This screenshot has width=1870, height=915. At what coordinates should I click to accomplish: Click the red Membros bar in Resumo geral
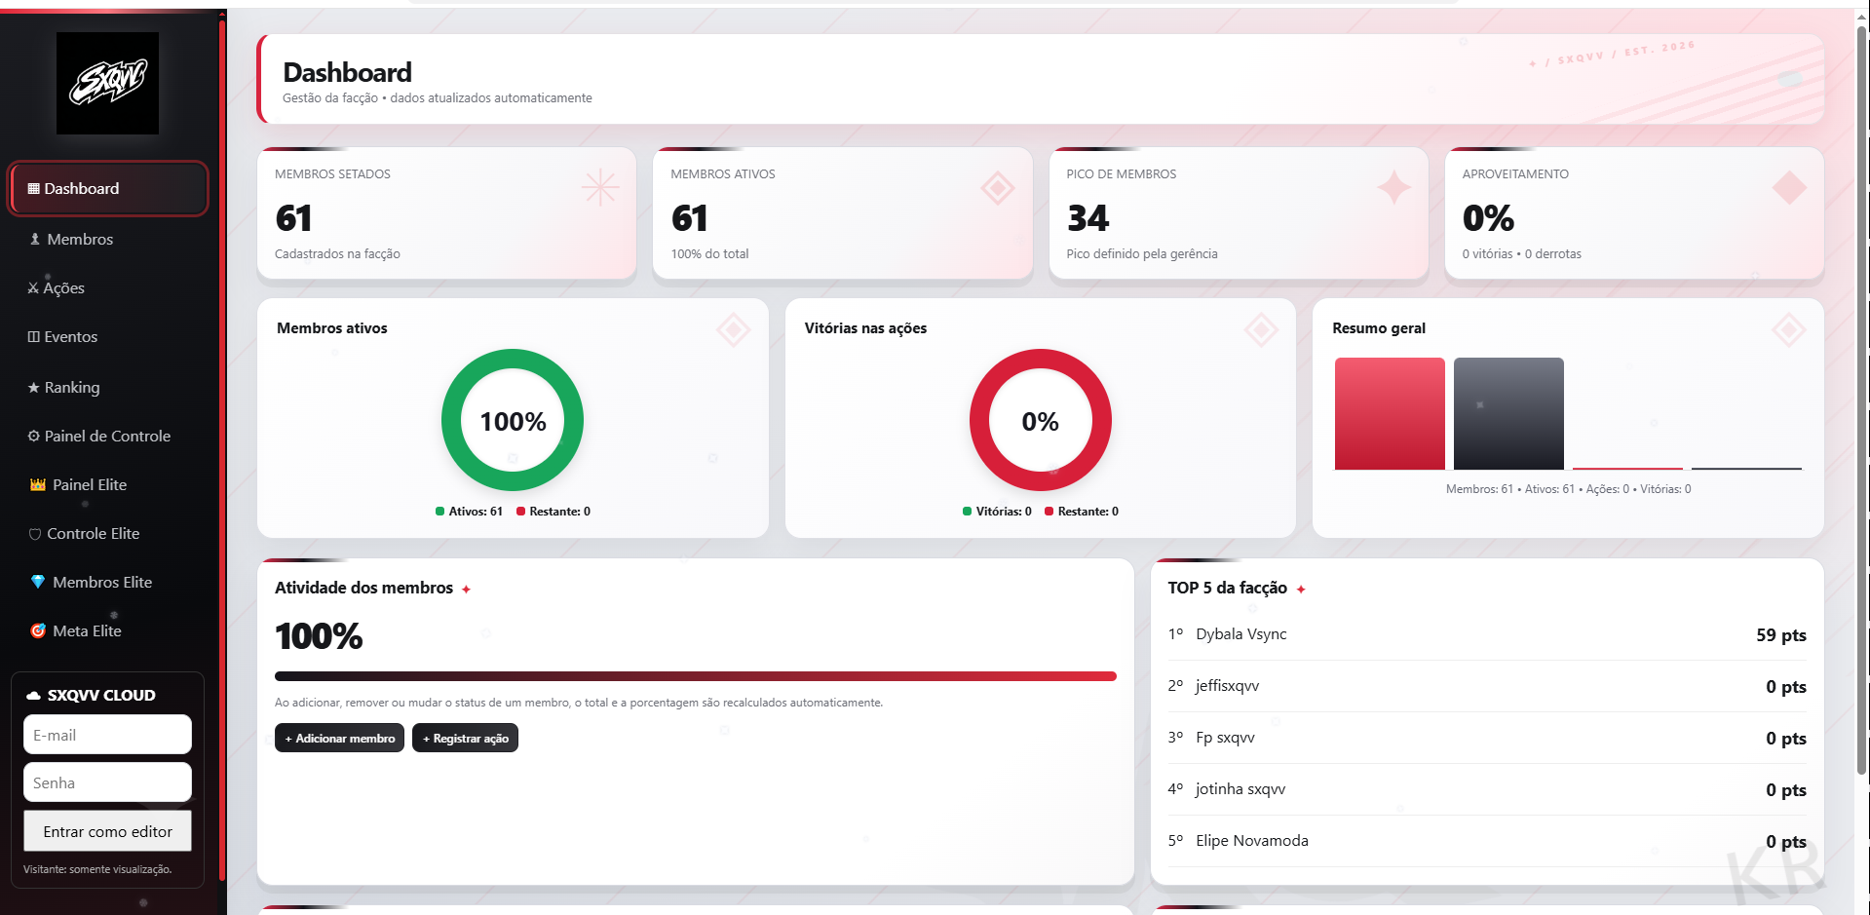pos(1390,413)
